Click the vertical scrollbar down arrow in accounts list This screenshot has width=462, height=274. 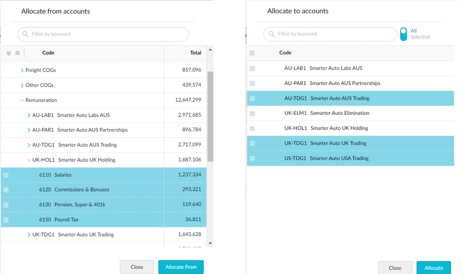[x=210, y=243]
